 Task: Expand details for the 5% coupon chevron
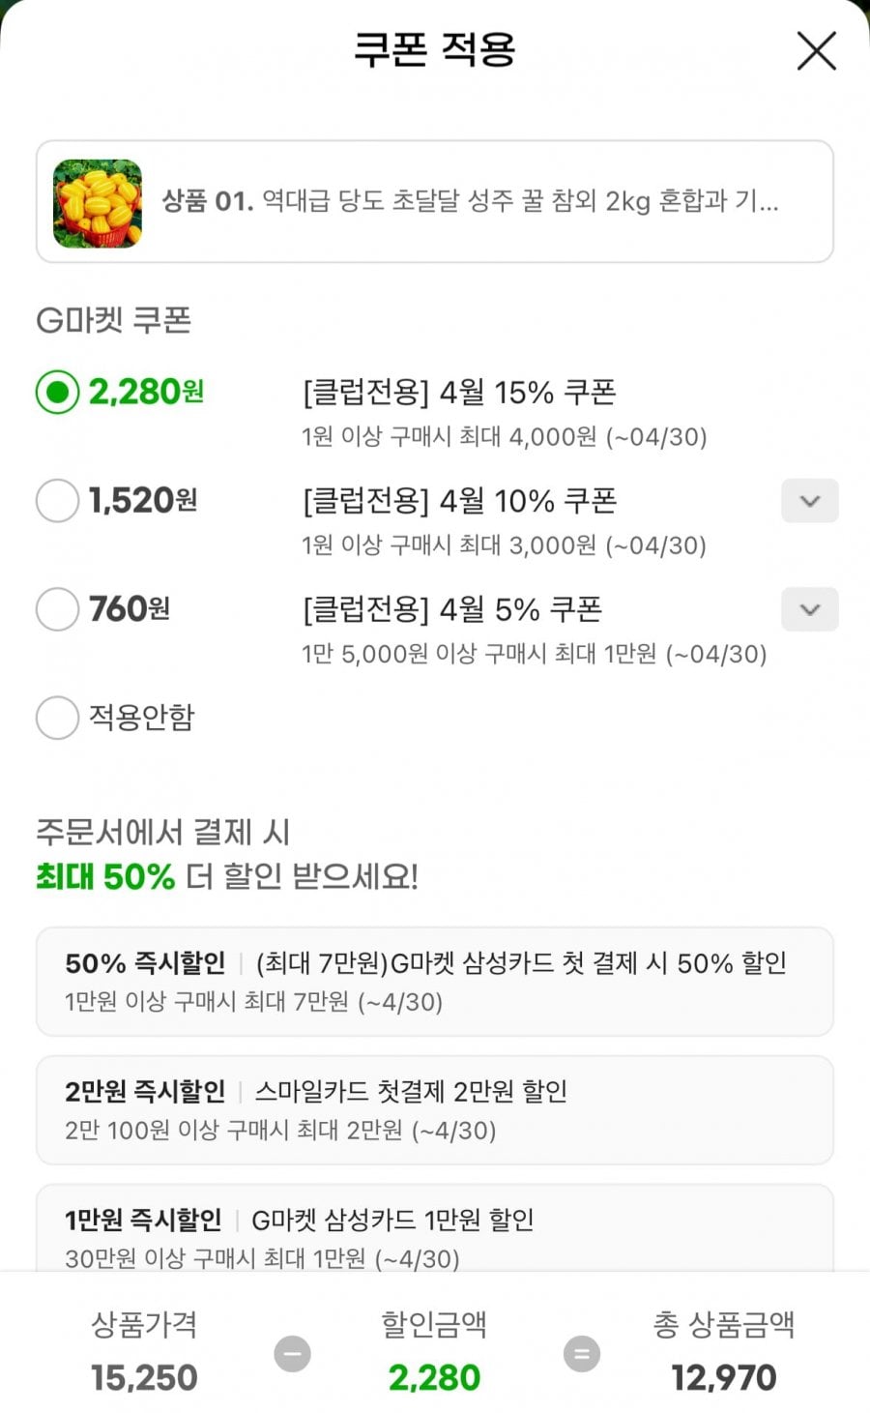tap(809, 609)
